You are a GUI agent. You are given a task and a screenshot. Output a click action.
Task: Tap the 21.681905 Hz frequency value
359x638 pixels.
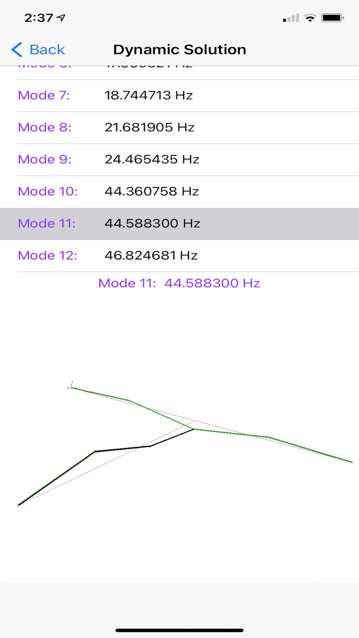[x=149, y=127]
